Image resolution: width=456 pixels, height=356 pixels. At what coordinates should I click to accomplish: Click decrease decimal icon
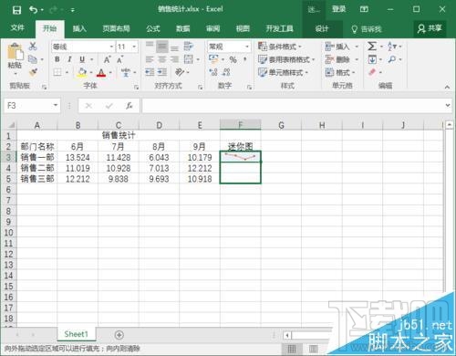(226, 72)
